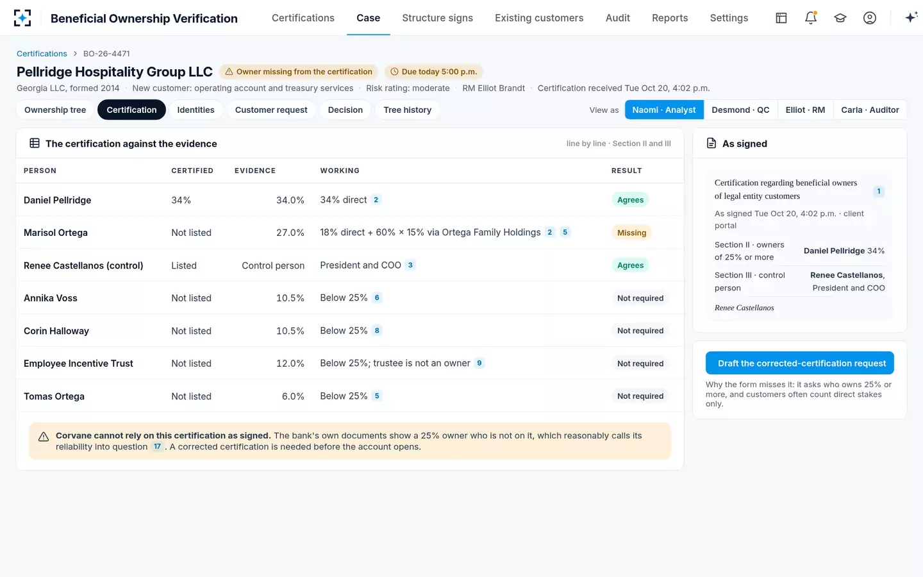Click reference badge 3 beside President and COO
Screen dimensions: 923x577
[x=410, y=265]
